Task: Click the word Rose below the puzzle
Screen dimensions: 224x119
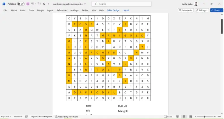Action: click(x=89, y=106)
